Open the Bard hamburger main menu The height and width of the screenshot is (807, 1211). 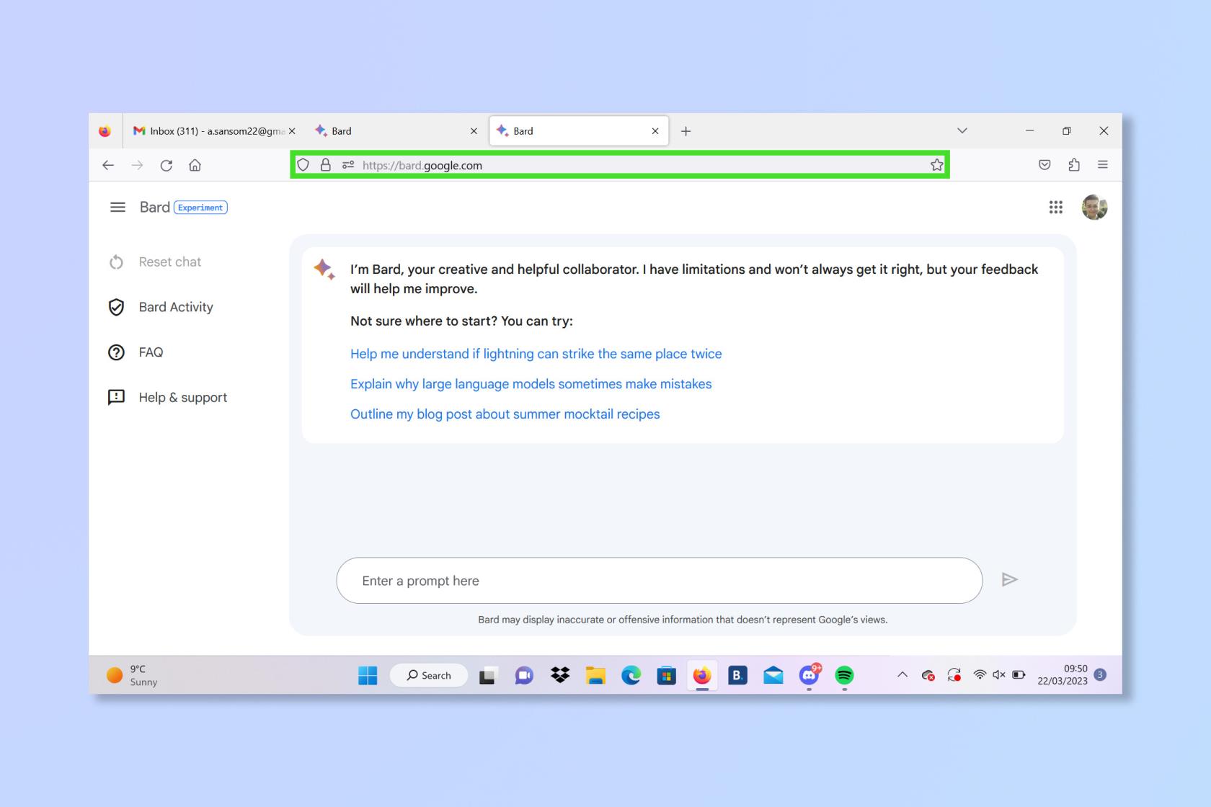pos(117,208)
